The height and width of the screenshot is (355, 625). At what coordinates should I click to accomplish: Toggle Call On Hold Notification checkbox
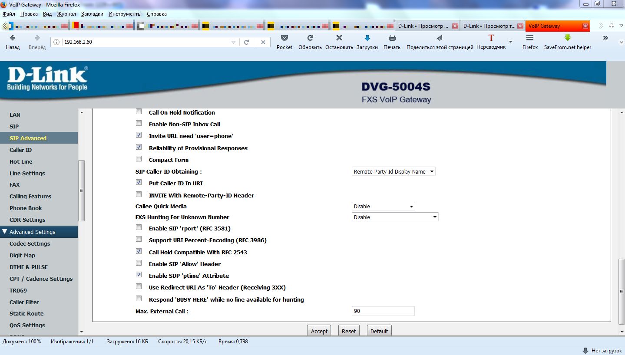tap(139, 112)
